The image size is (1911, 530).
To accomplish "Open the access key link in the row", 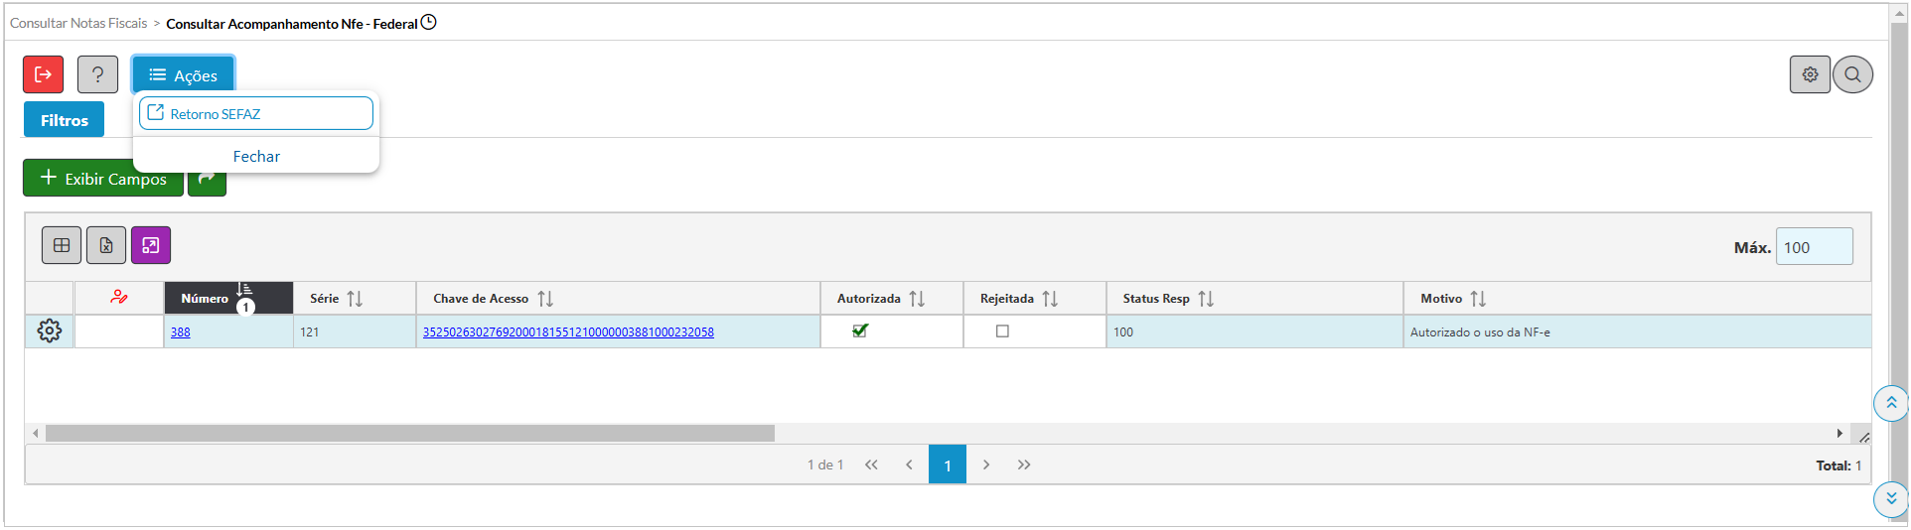I will click(568, 332).
